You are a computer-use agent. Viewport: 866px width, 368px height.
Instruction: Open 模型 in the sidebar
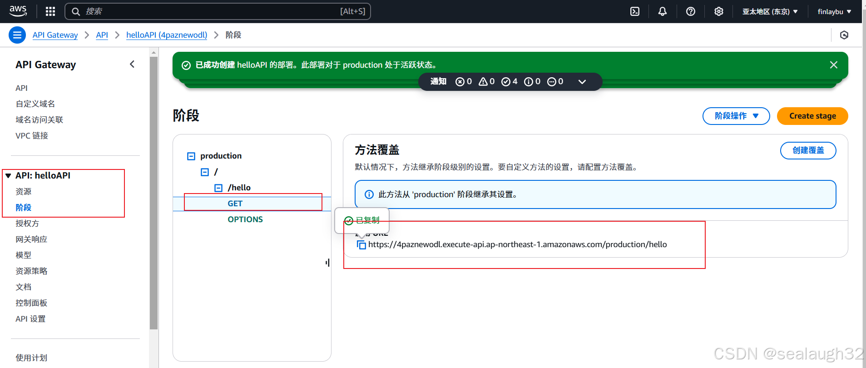24,255
